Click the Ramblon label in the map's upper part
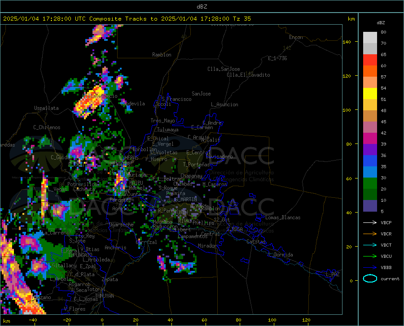Viewport: 404px width, 326px height. pos(162,55)
